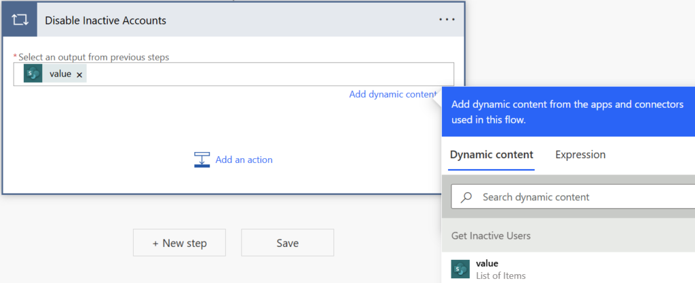Click the magnifier icon in the search box
Image resolution: width=695 pixels, height=283 pixels.
pos(466,197)
